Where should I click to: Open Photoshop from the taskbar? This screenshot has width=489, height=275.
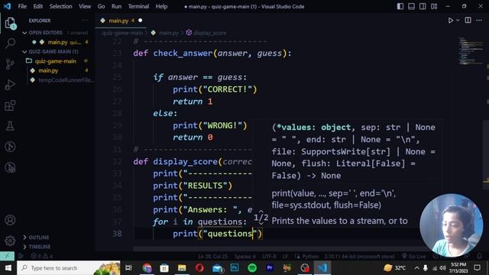point(235,268)
